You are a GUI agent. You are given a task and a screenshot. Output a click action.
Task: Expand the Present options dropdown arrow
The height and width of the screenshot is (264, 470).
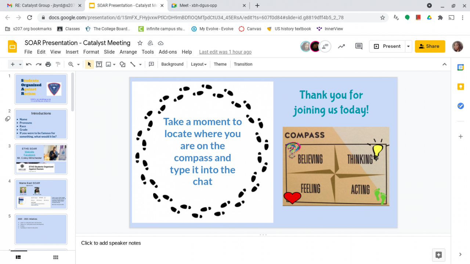click(x=408, y=46)
